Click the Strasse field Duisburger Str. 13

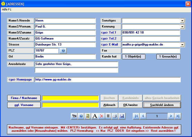coord(65,44)
